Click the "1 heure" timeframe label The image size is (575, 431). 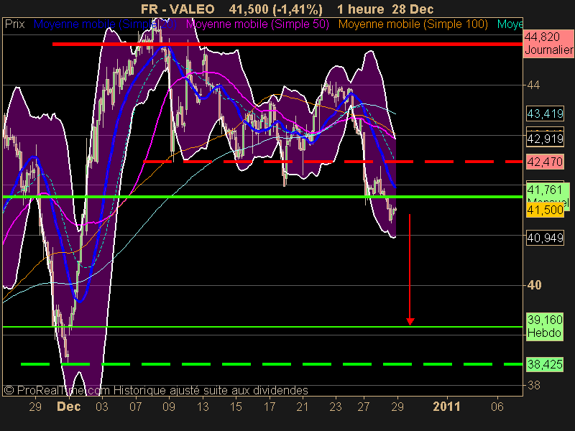[361, 9]
